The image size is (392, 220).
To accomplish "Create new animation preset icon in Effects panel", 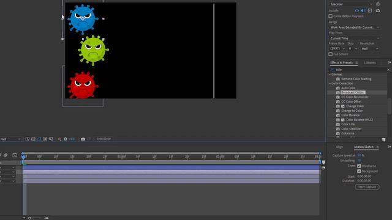I will click(384, 139).
